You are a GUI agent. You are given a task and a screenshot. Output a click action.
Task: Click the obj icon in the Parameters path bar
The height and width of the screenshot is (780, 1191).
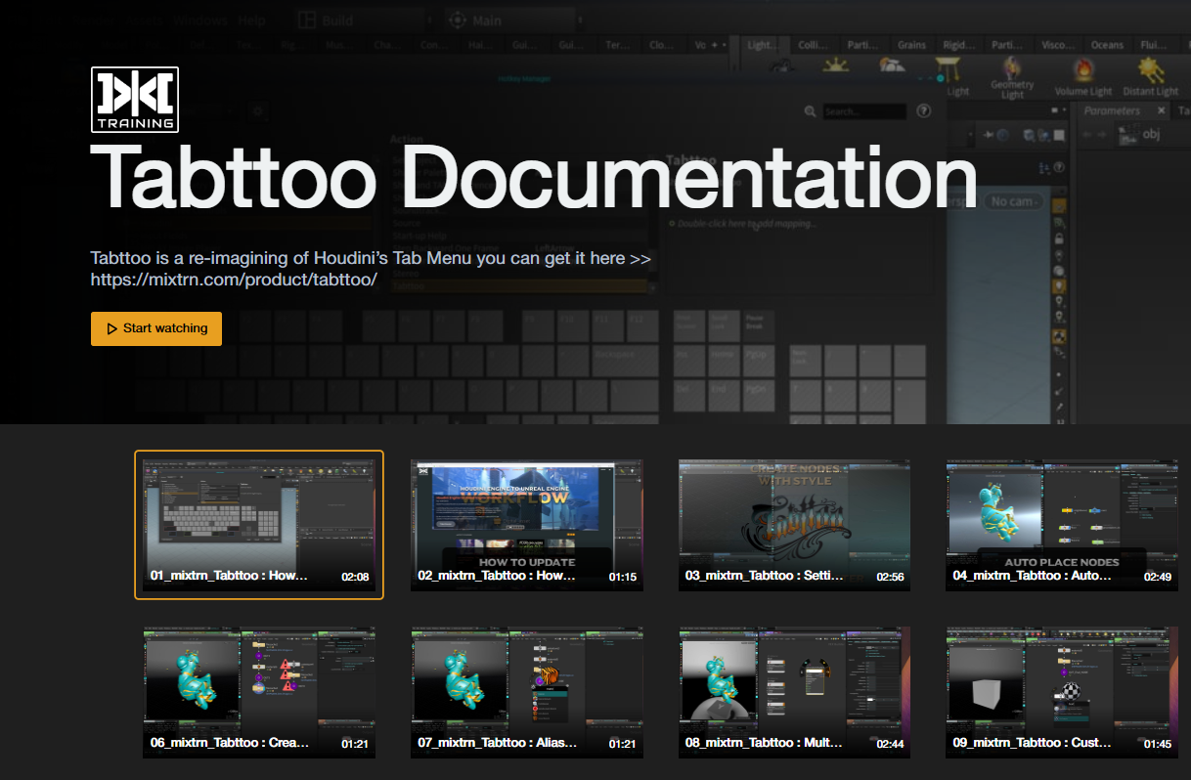(x=1126, y=133)
